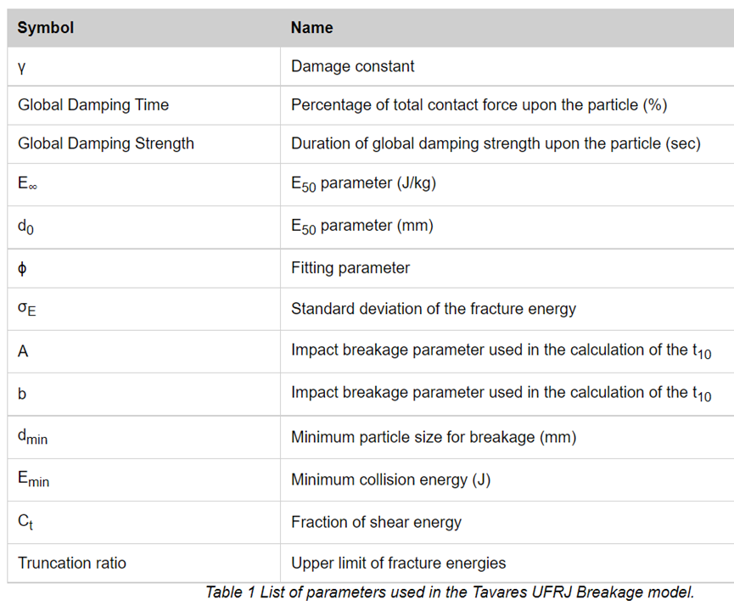Click the E50 parameter (mm) cell
734x611 pixels.
coord(362,227)
